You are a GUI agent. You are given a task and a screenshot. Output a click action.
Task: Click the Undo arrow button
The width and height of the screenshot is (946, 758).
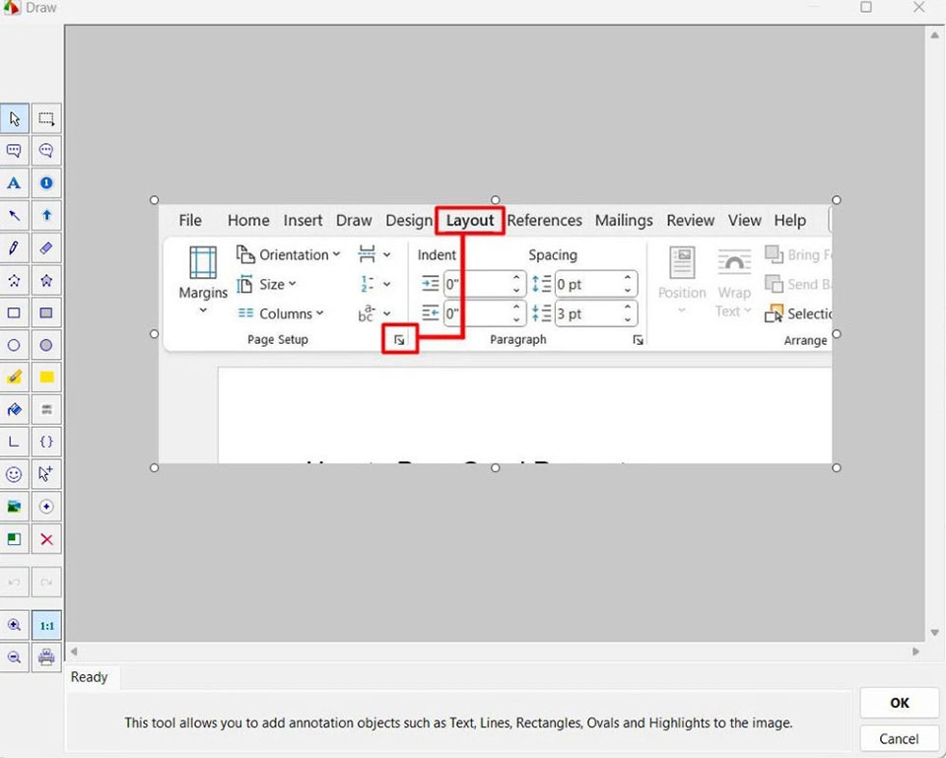(x=14, y=583)
